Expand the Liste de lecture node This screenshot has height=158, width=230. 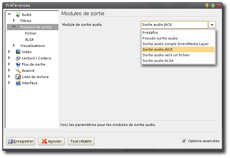coord(9,77)
